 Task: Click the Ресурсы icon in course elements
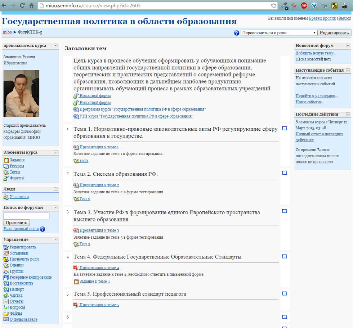[6, 166]
